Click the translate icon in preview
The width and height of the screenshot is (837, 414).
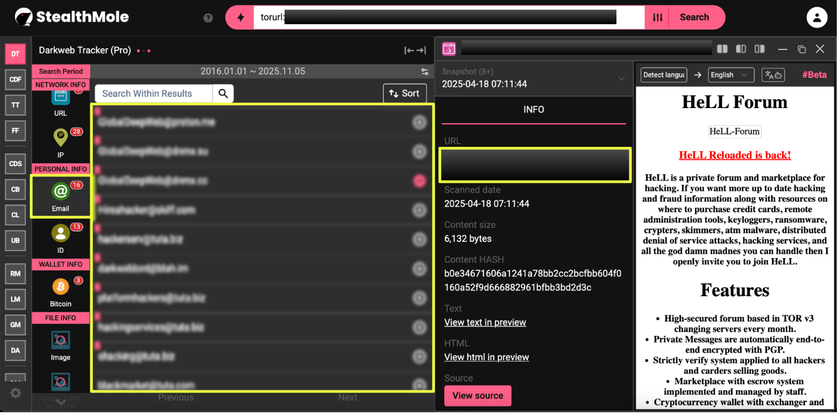[773, 75]
